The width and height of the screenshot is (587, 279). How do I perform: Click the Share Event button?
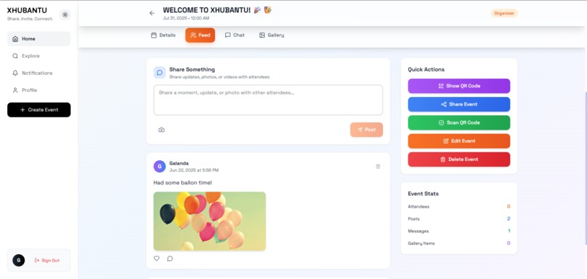point(459,104)
